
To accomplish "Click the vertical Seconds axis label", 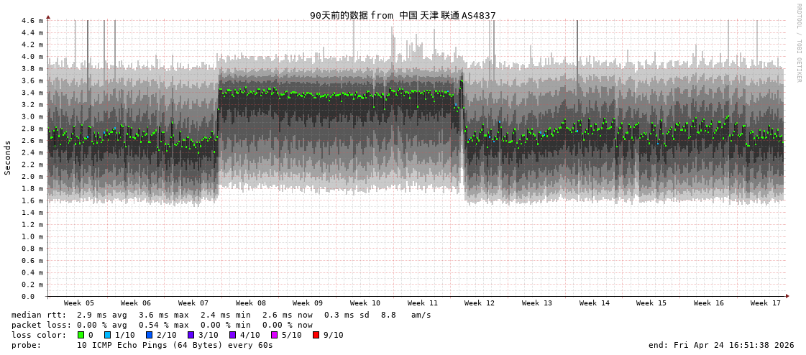I will click(x=8, y=157).
